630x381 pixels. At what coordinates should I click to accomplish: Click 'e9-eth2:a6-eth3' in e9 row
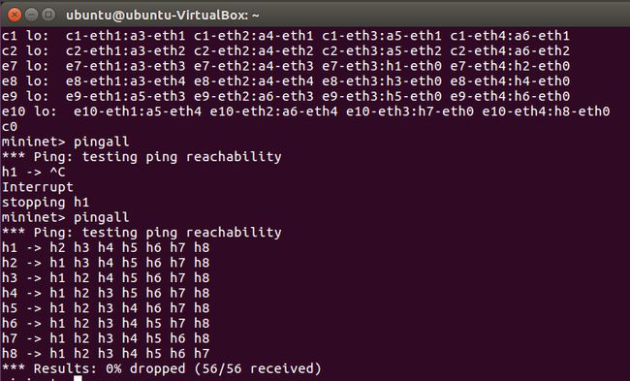click(x=254, y=96)
